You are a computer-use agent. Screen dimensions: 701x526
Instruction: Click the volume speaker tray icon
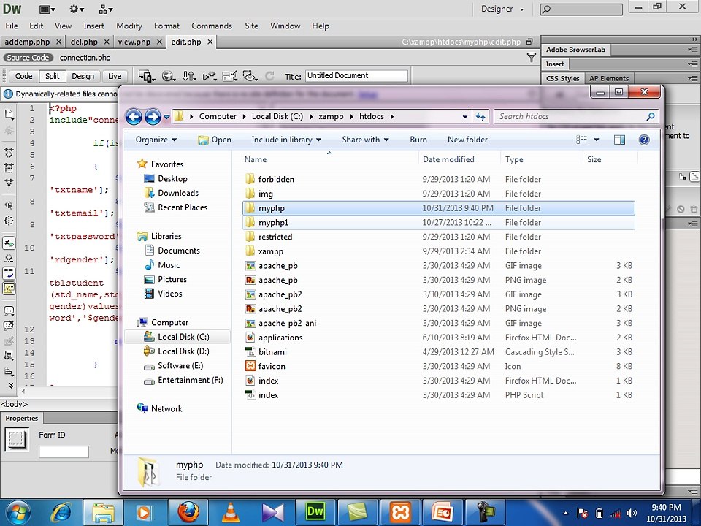[632, 513]
